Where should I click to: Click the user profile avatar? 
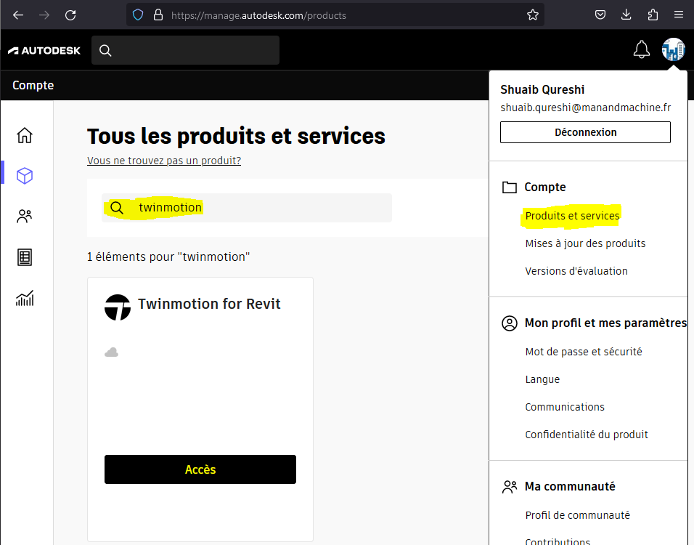click(673, 50)
